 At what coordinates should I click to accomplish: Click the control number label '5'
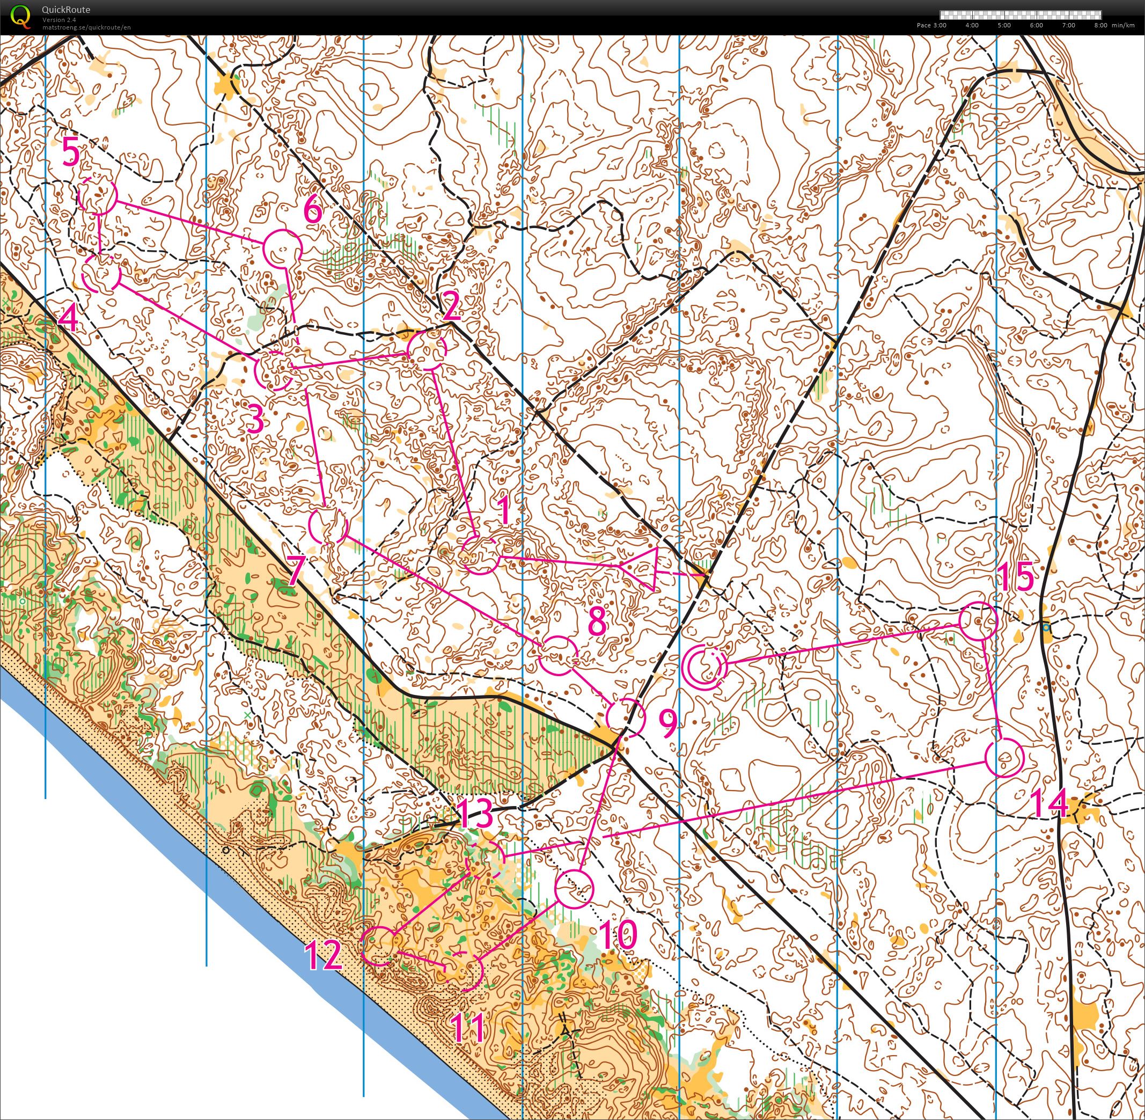(x=71, y=153)
